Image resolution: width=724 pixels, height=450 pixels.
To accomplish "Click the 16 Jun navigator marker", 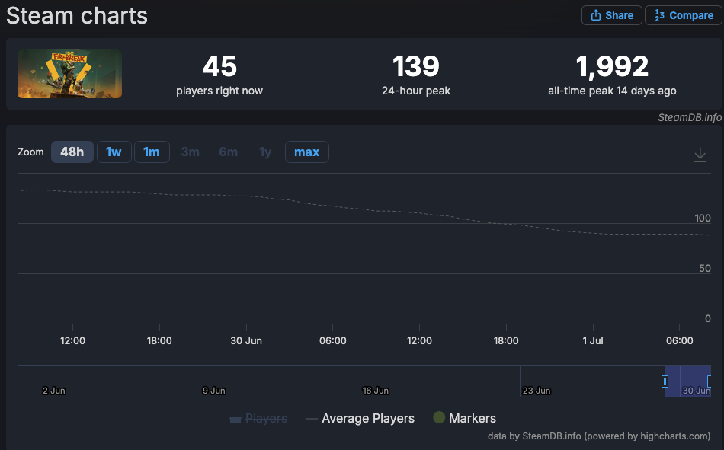I will 376,391.
